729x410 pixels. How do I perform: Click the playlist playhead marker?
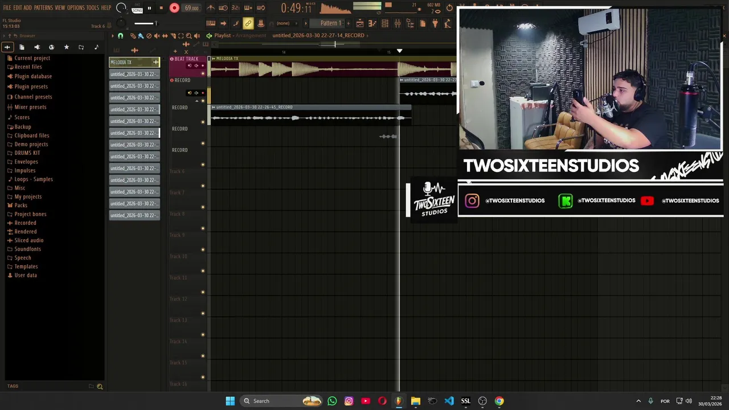tap(399, 51)
